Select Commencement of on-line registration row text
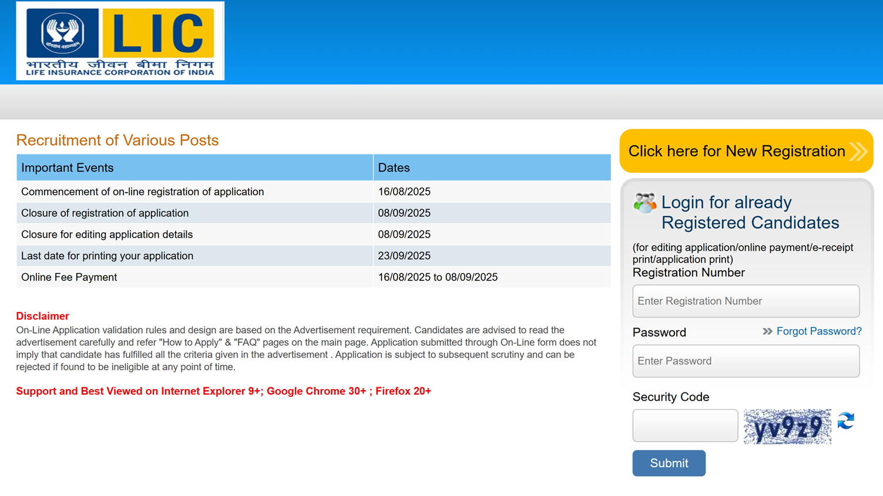This screenshot has height=496, width=883. coord(143,192)
